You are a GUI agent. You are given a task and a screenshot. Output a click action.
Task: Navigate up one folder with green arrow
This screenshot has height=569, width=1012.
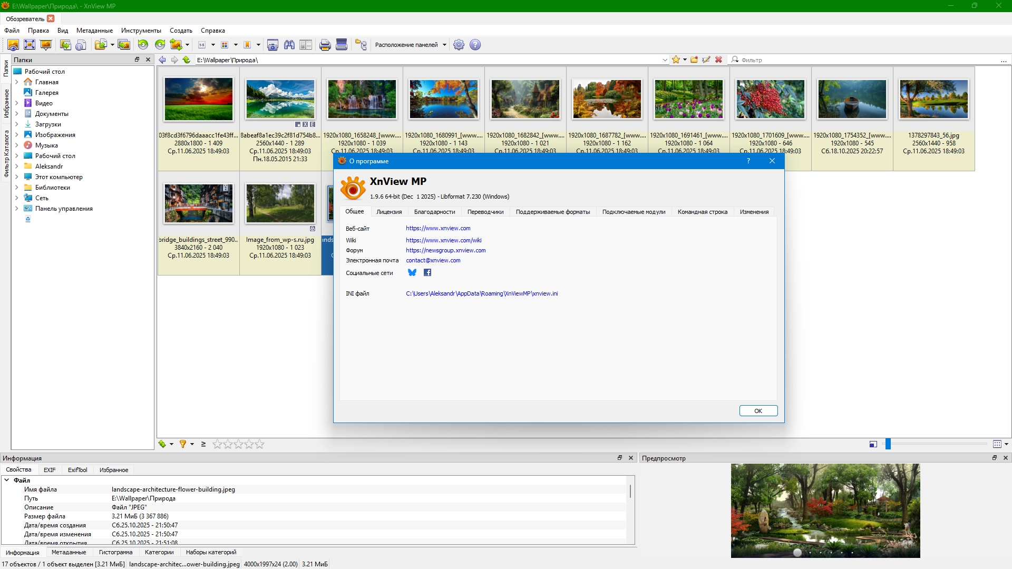point(187,60)
